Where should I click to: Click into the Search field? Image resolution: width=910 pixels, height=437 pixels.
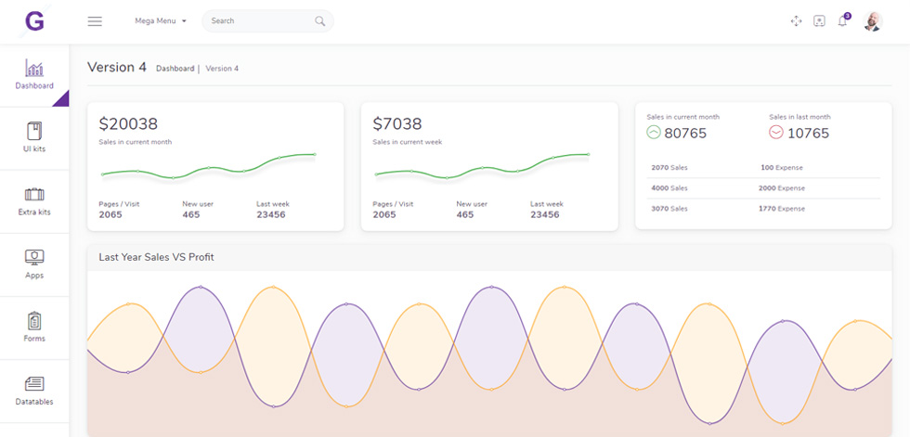click(x=267, y=20)
